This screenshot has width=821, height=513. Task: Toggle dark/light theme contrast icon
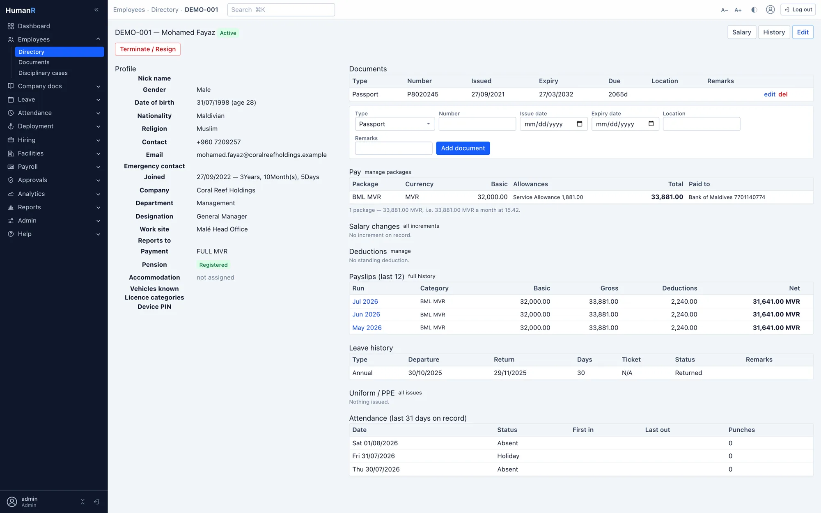(x=754, y=10)
